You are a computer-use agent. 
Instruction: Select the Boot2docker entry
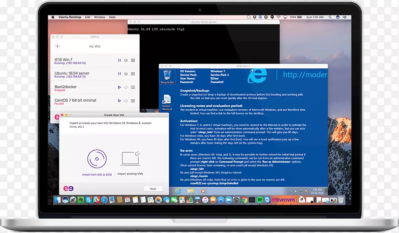95,88
